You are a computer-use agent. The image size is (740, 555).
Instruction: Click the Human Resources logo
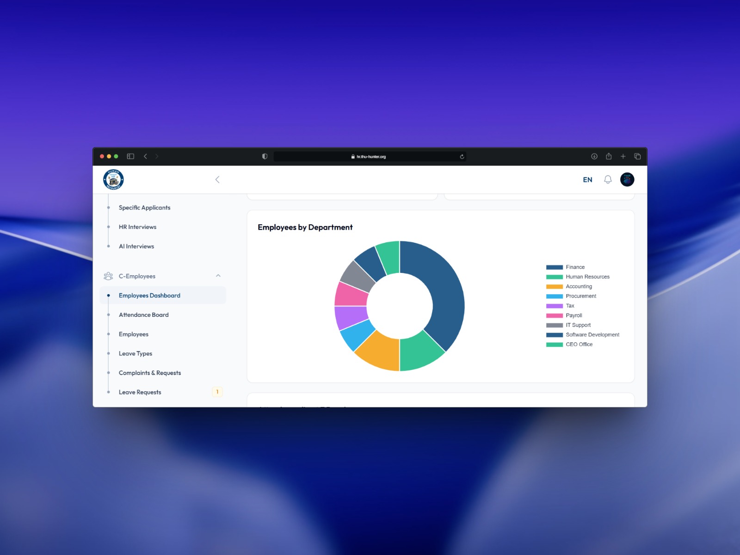click(113, 179)
